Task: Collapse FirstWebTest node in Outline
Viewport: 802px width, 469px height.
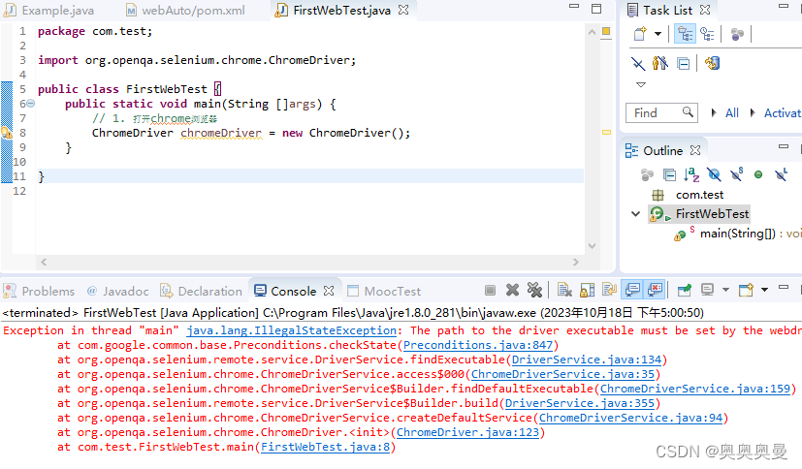Action: 636,214
